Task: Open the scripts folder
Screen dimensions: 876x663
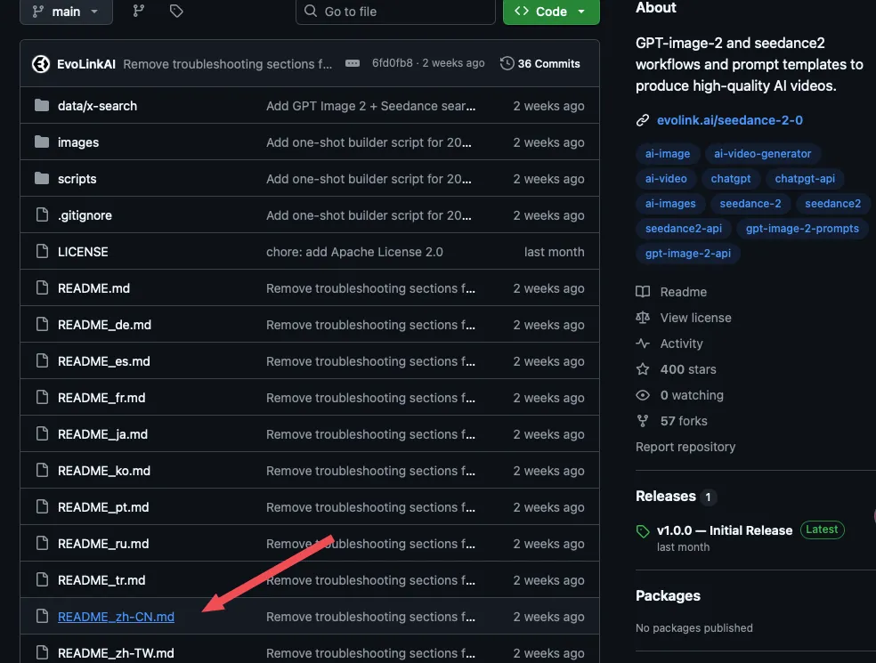Action: tap(77, 179)
